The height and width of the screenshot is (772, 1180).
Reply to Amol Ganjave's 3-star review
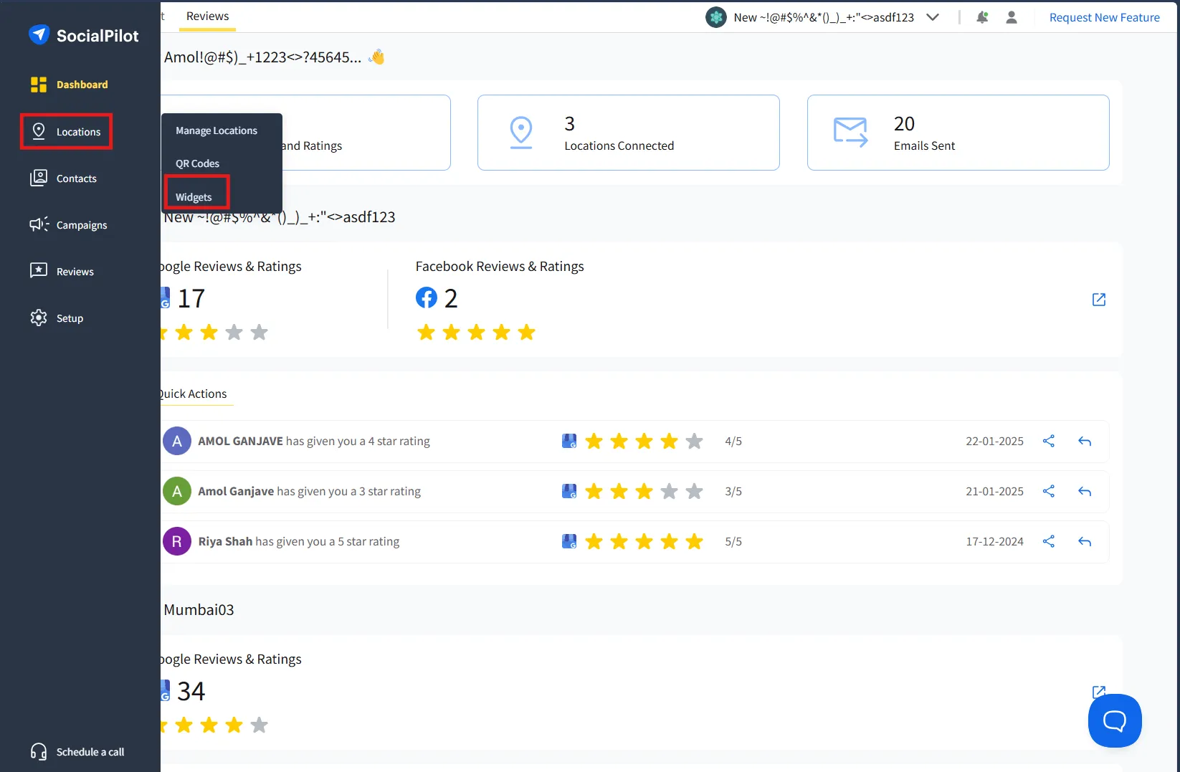pyautogui.click(x=1084, y=491)
